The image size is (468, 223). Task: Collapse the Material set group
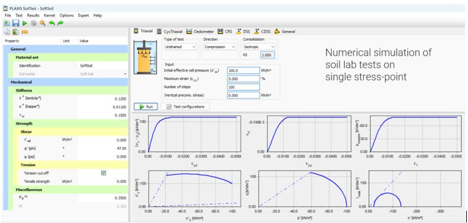[x=68, y=57]
